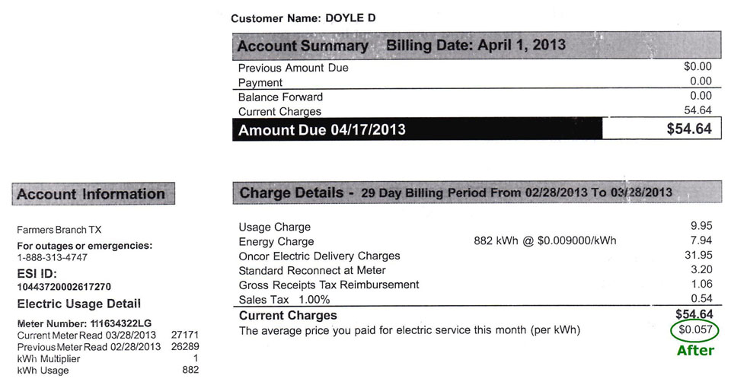Select the Current Meter Read value 27171
The height and width of the screenshot is (385, 731).
(x=185, y=335)
